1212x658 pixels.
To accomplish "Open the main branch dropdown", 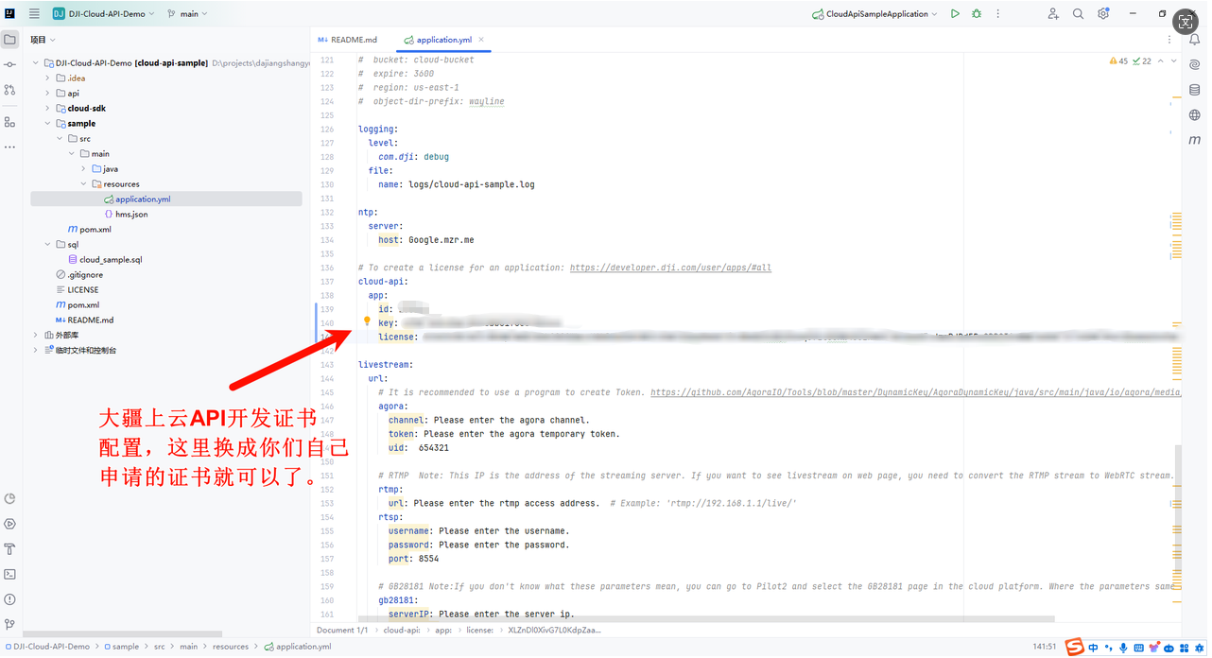I will click(x=187, y=14).
